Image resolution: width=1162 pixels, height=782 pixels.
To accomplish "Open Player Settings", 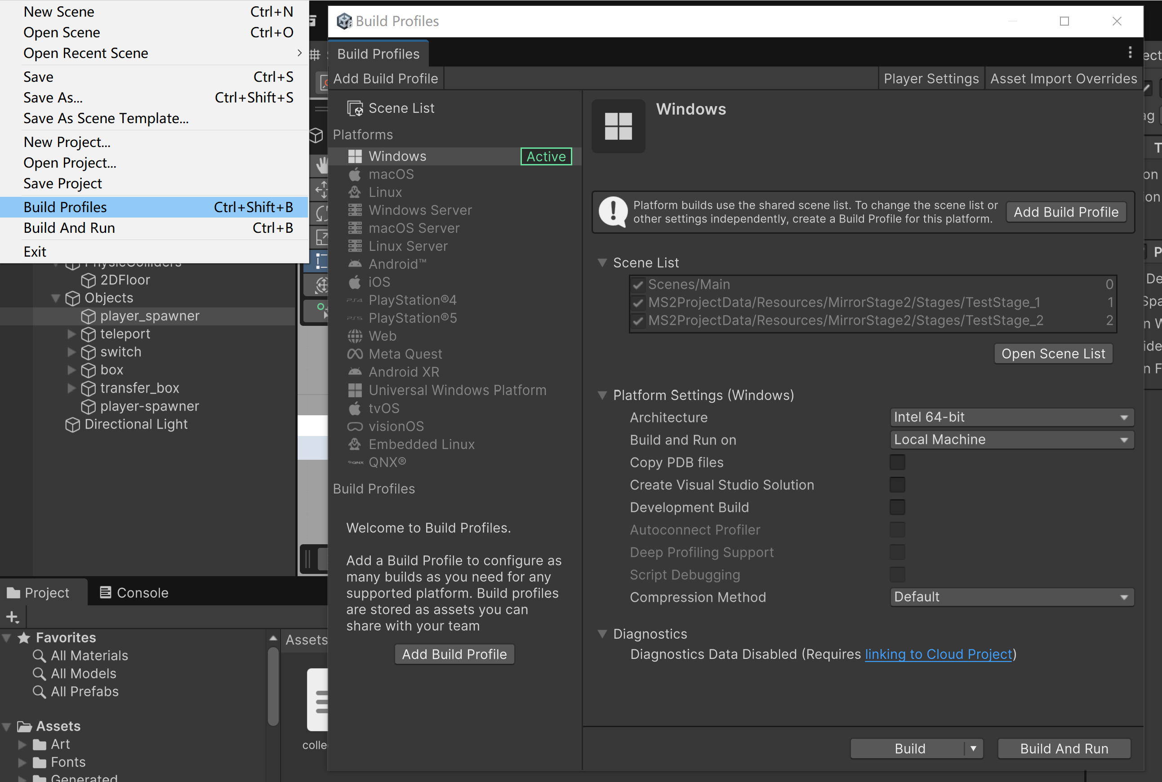I will coord(931,79).
